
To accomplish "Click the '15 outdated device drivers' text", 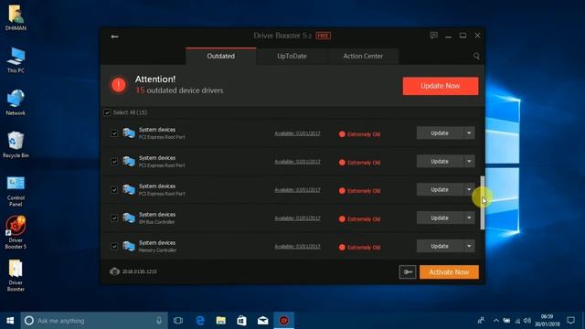I will point(179,90).
